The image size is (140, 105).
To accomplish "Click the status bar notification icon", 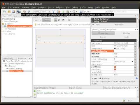I will (124, 101).
